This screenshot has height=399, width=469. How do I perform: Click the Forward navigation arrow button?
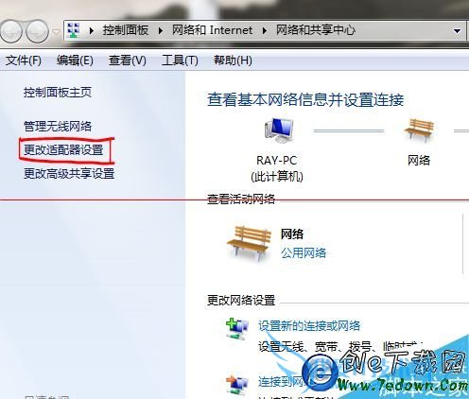coord(37,31)
